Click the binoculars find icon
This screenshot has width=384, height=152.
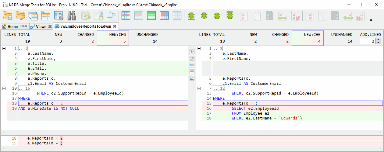tap(72, 16)
